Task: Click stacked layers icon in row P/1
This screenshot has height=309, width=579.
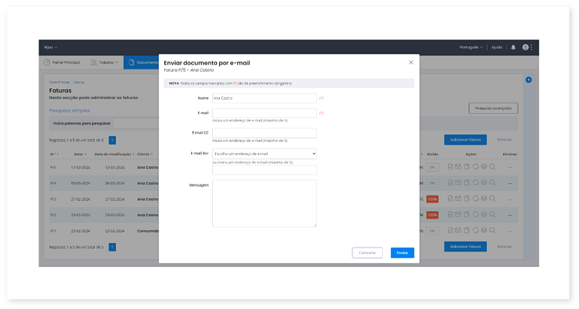Action: [x=483, y=230]
